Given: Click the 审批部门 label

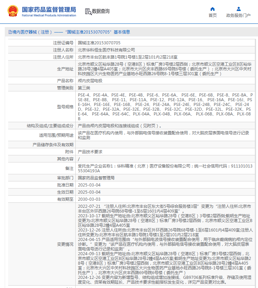Looking at the screenshot, I should pos(65,178).
